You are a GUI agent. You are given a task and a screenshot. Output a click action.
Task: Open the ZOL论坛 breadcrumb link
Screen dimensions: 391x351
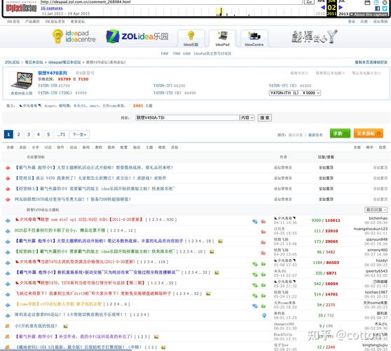pos(12,62)
